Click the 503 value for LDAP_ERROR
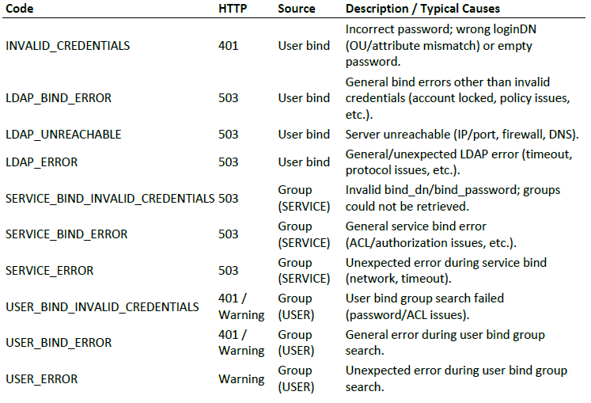 [229, 162]
